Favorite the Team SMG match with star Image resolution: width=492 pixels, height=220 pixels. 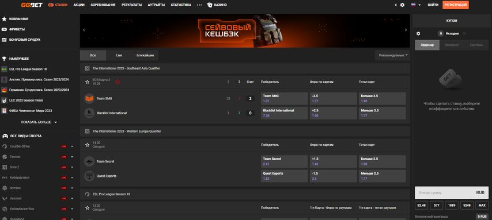pyautogui.click(x=87, y=82)
